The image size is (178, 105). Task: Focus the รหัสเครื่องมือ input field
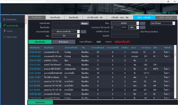point(66,23)
